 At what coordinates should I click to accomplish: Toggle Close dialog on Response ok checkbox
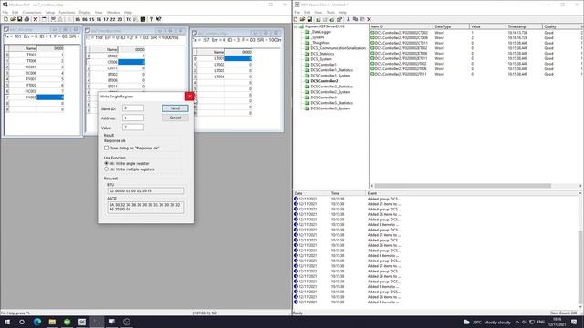point(107,148)
